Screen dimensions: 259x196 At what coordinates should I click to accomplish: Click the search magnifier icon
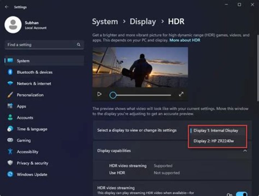pos(78,45)
